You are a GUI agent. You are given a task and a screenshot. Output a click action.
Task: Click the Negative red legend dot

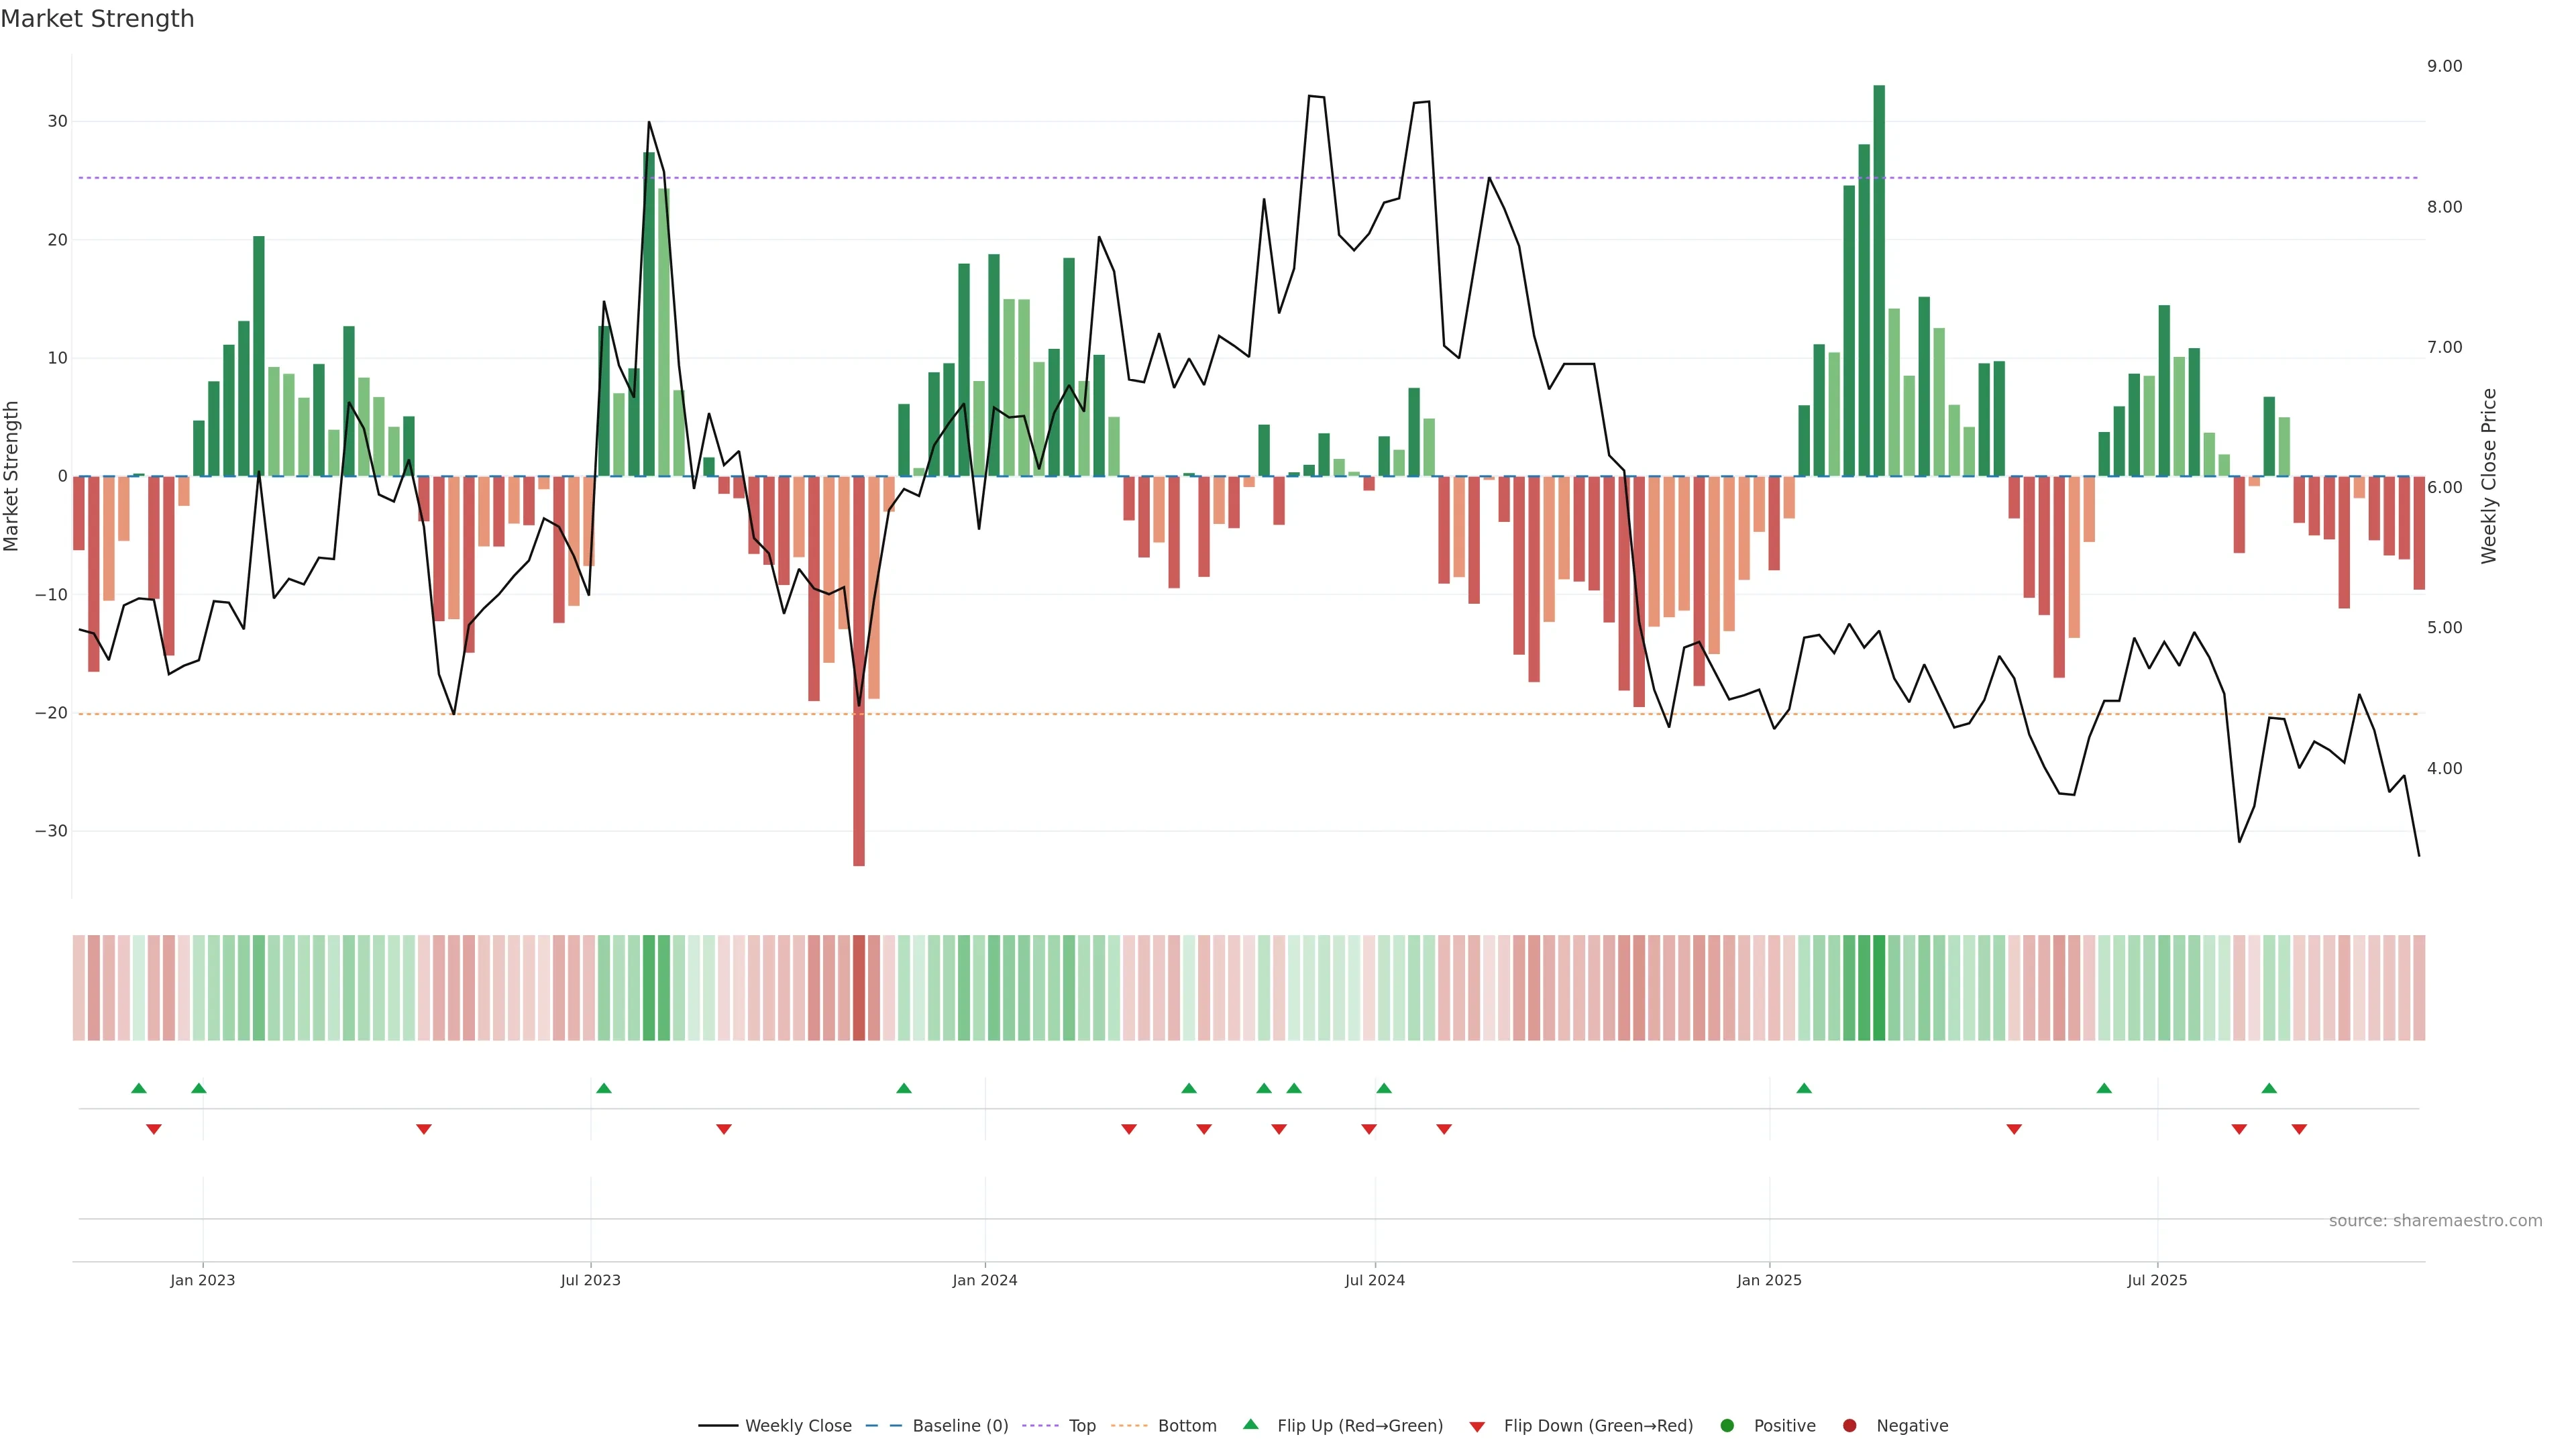click(x=1849, y=1426)
